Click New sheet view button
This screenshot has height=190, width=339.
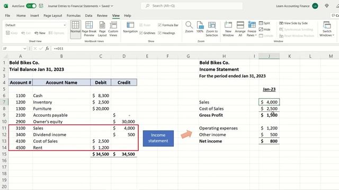pos(40,33)
